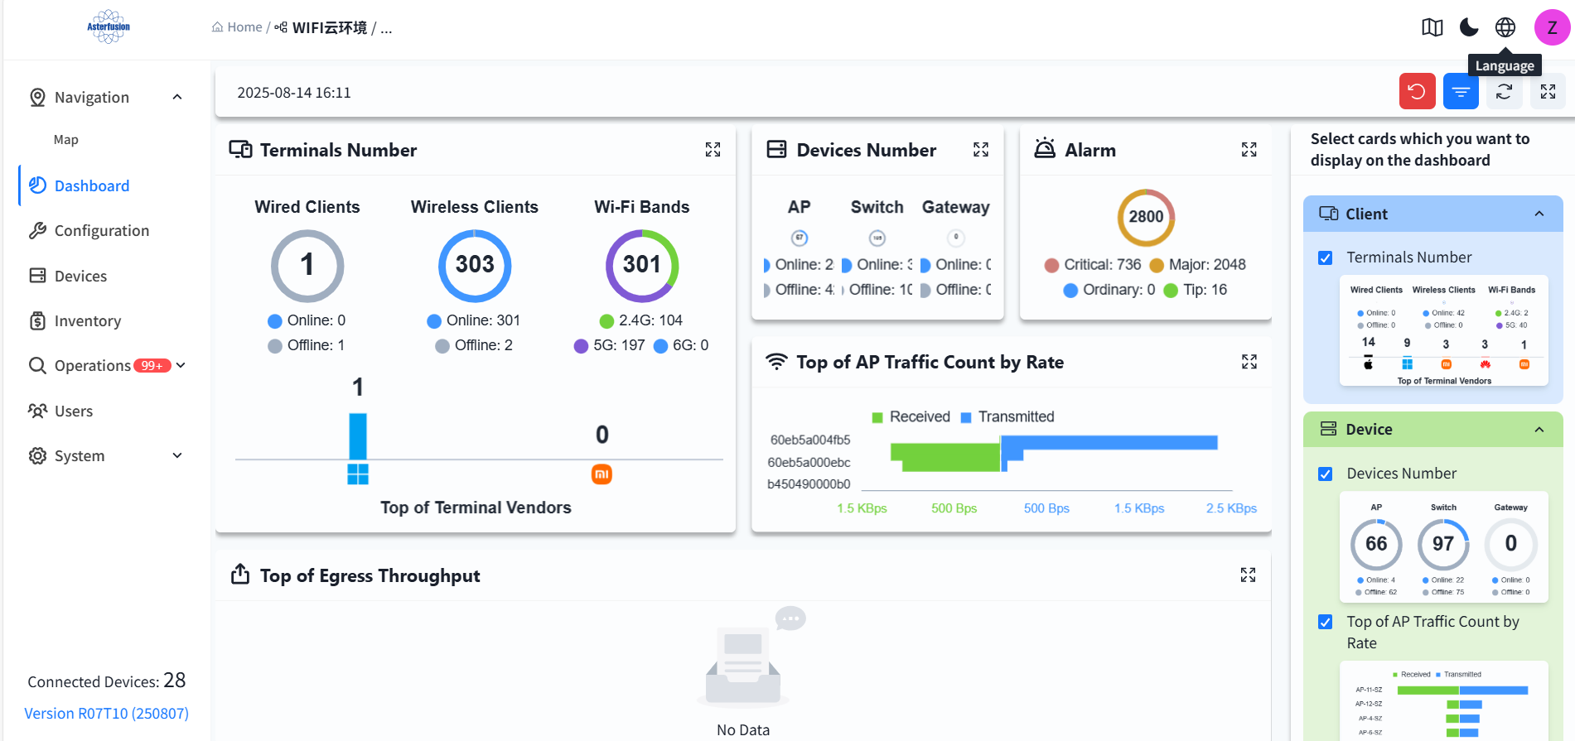The height and width of the screenshot is (741, 1575).
Task: Click the Received green legend swatch
Action: click(x=877, y=417)
